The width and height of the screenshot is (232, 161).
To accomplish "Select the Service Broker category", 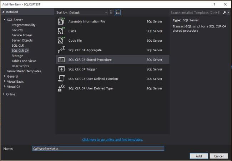I will [x=22, y=35].
